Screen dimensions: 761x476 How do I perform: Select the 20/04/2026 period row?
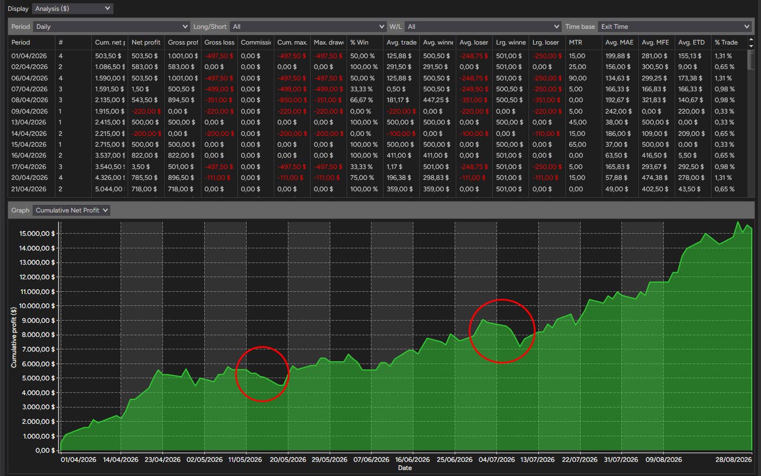(378, 178)
